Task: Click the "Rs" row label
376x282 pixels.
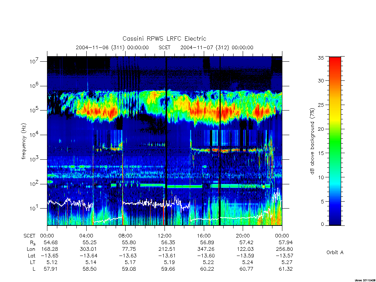Action: [32, 243]
